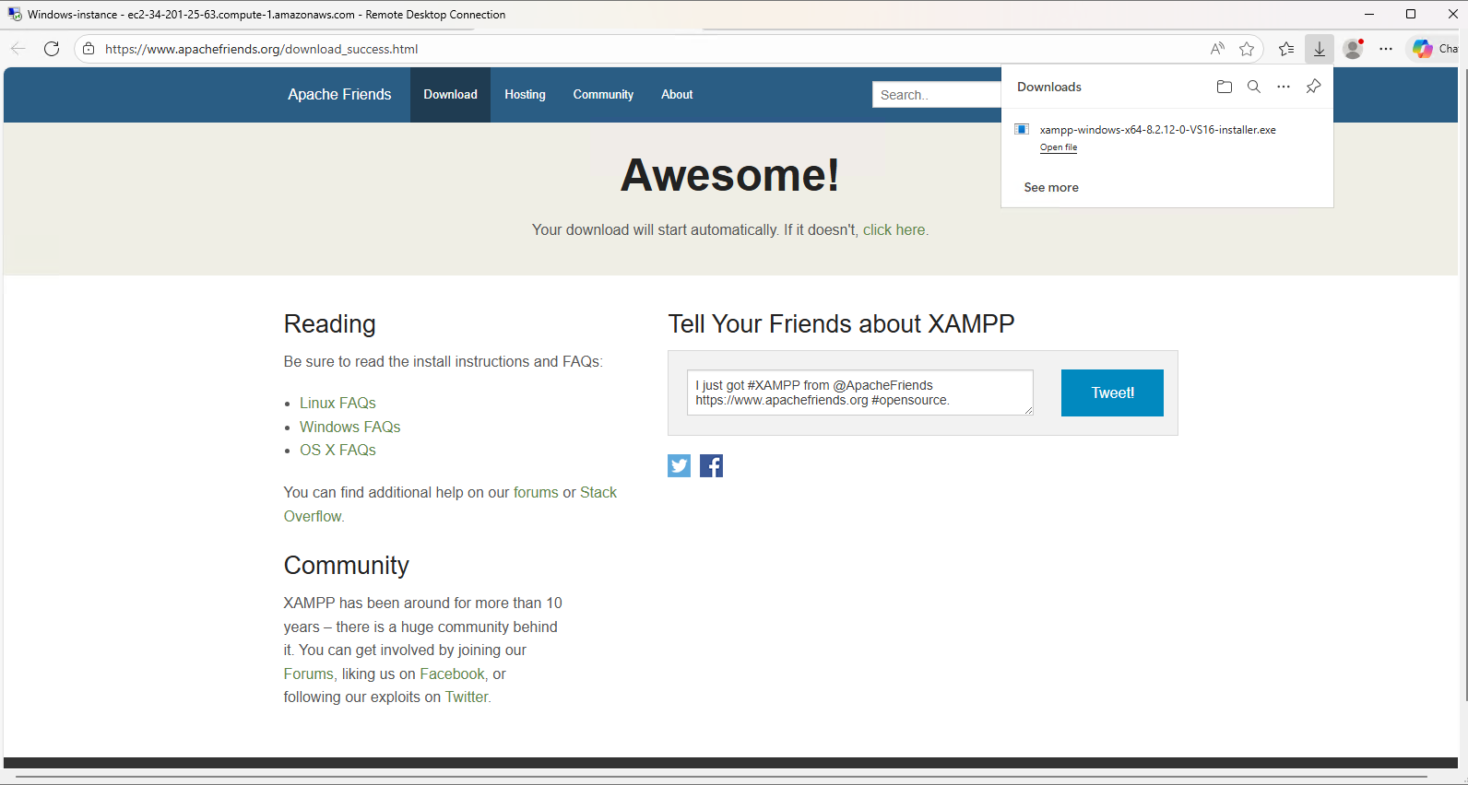Click the xampp-windows-x64 installer filename
The height and width of the screenshot is (785, 1468).
coord(1158,130)
